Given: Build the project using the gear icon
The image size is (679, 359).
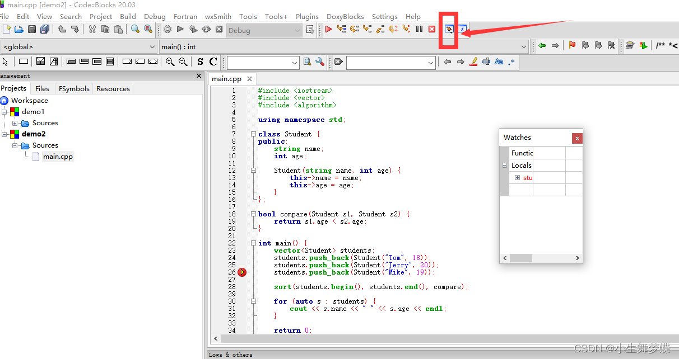Looking at the screenshot, I should (x=167, y=29).
